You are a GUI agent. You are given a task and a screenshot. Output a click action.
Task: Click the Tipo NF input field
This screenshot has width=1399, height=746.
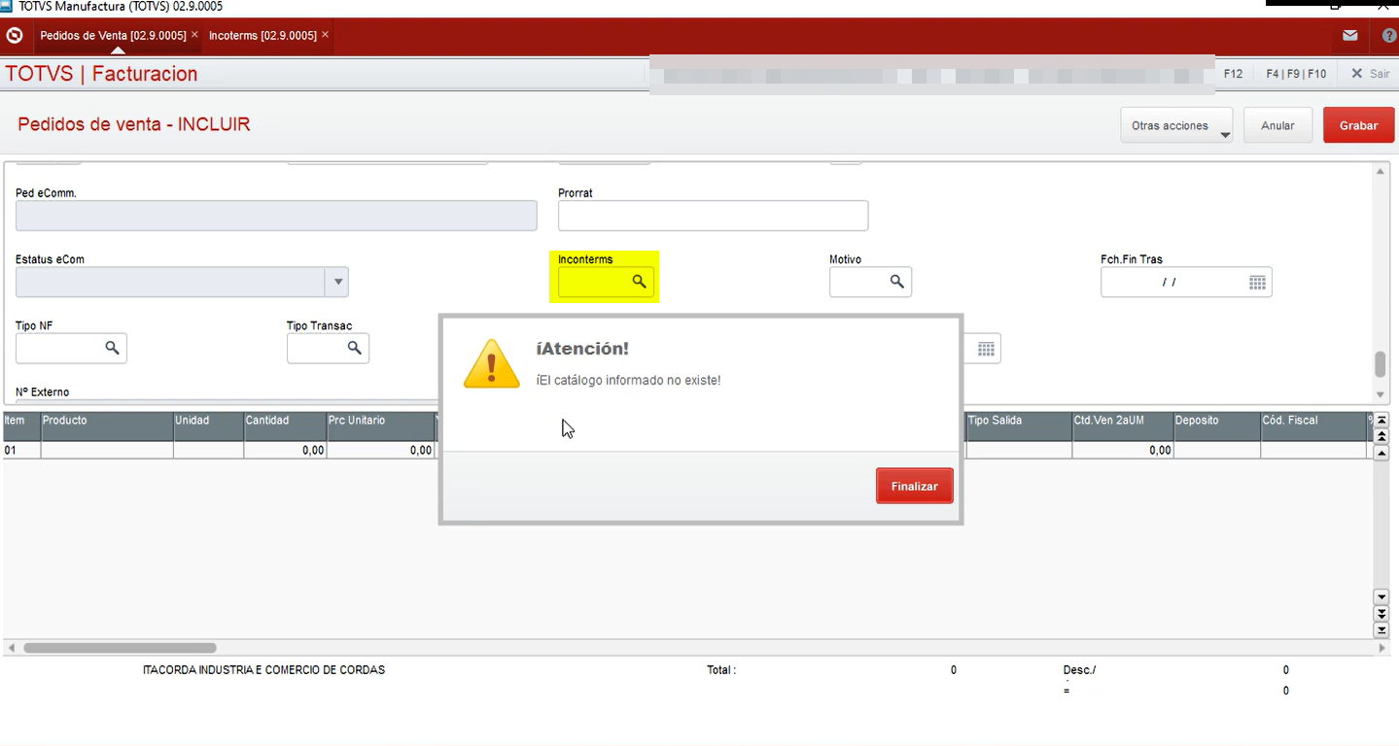click(71, 348)
